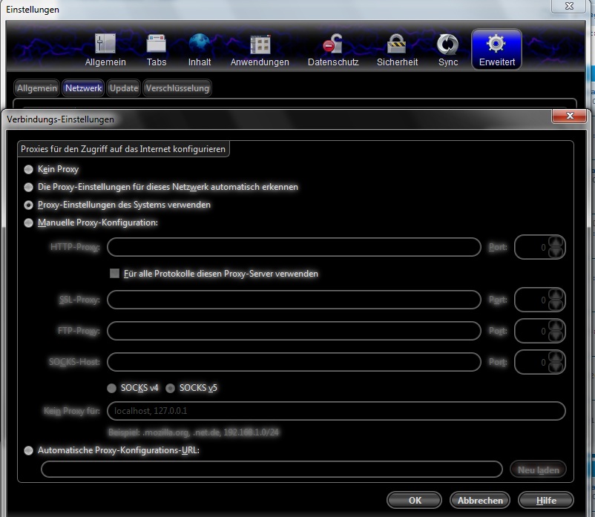Increase the HTTP-Proxy port spinner value
Image resolution: width=595 pixels, height=517 pixels.
[556, 242]
